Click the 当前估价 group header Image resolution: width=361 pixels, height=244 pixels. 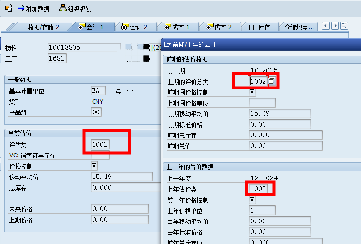click(x=20, y=133)
